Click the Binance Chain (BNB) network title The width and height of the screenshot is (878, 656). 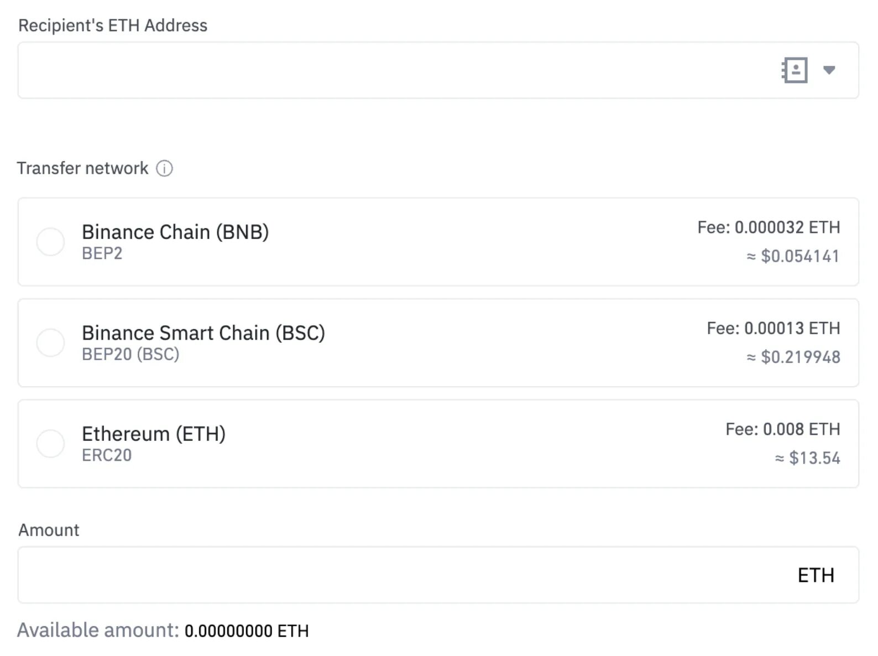175,232
